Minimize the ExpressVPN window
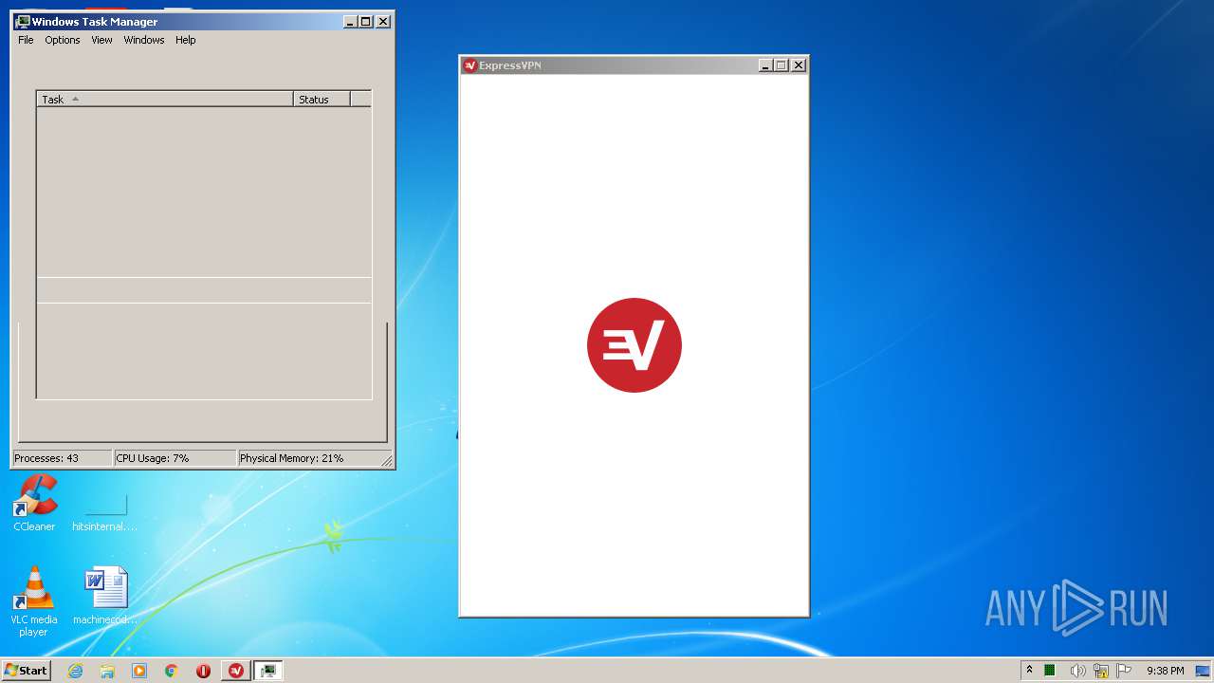 click(765, 65)
